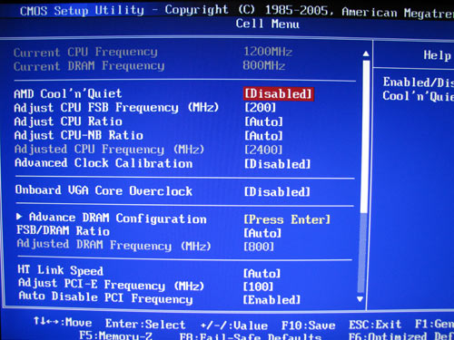This screenshot has height=340, width=454.
Task: Click the F6:Optimized Defaults hint
Action: click(401, 335)
